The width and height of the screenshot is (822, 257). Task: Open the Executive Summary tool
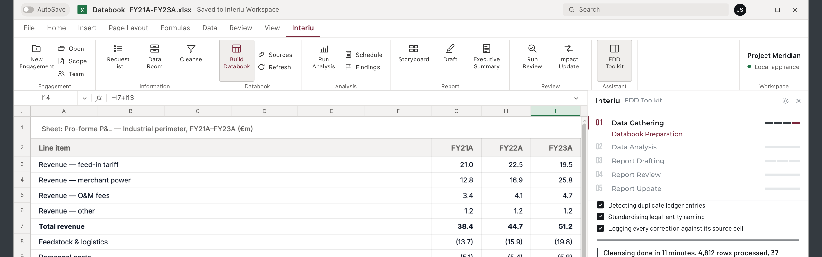(x=486, y=58)
